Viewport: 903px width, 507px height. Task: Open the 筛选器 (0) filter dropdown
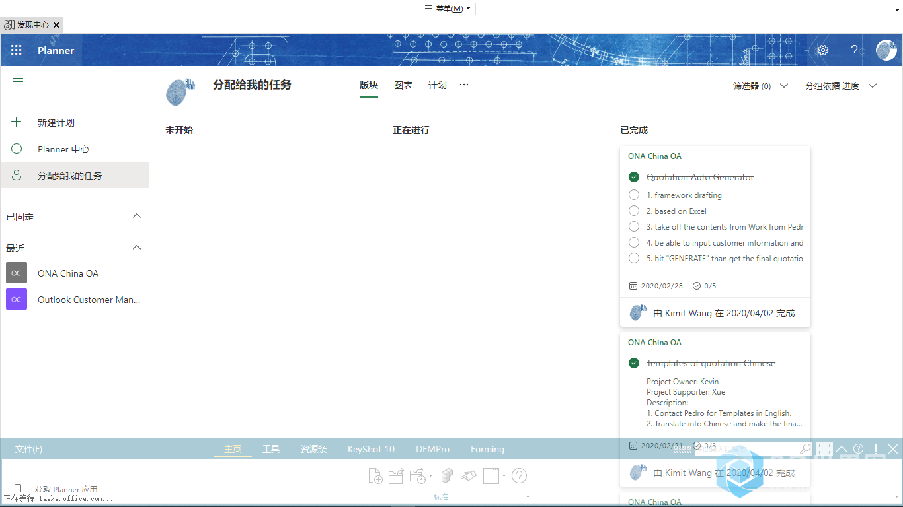pyautogui.click(x=760, y=86)
